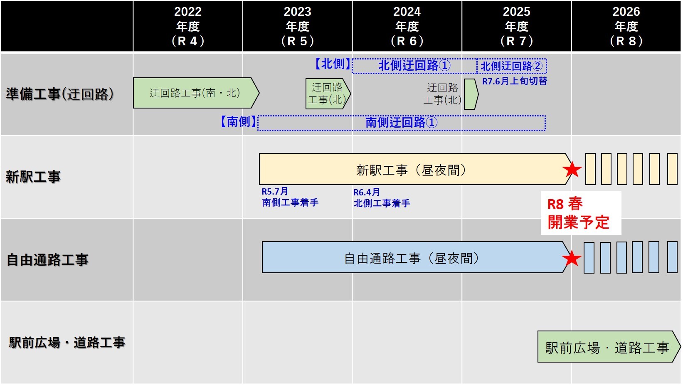683x385 pixels.
Task: Click the first blue striped block after star
Action: (x=589, y=258)
